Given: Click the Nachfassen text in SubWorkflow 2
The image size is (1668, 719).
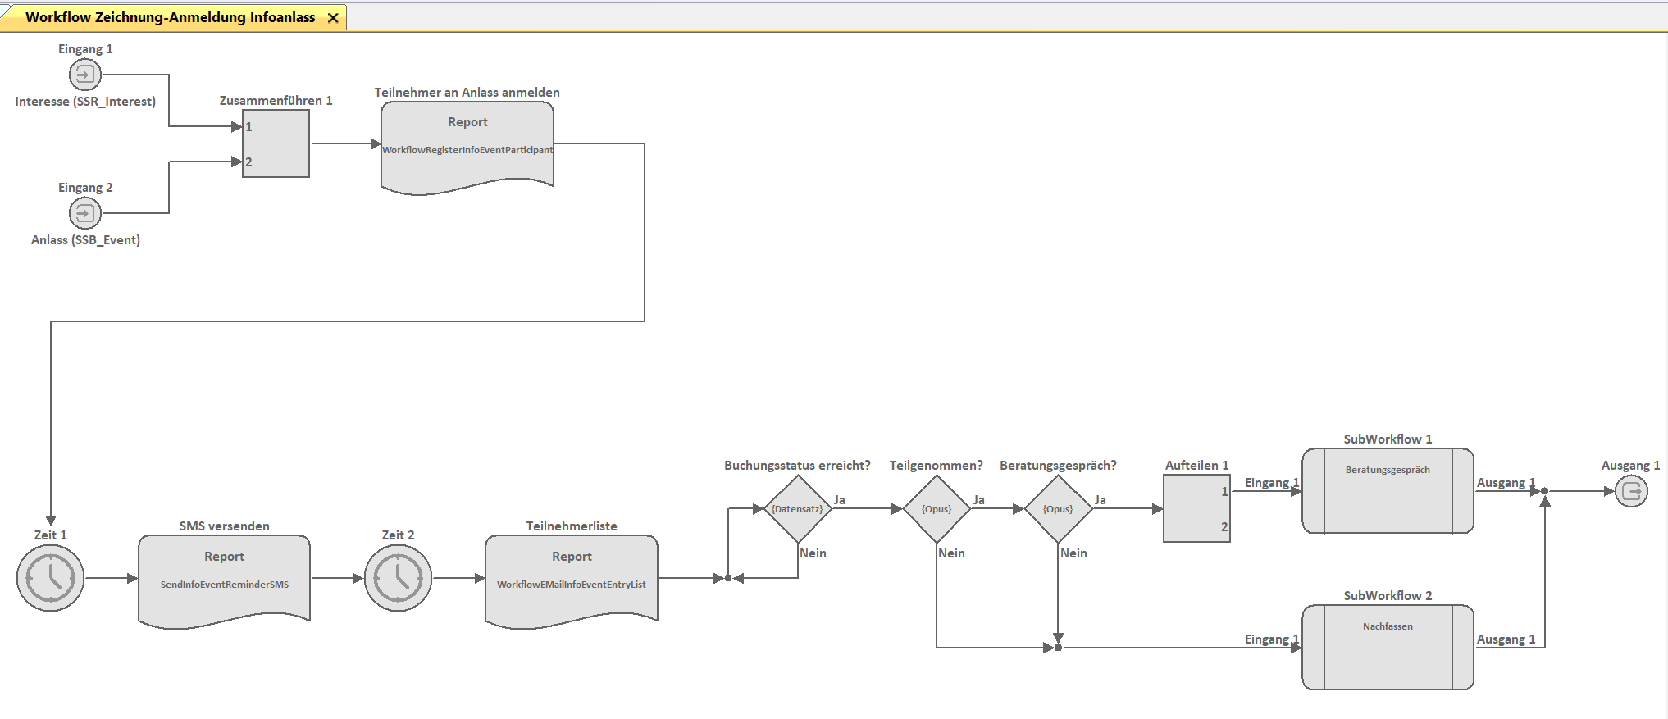Looking at the screenshot, I should click(x=1388, y=626).
